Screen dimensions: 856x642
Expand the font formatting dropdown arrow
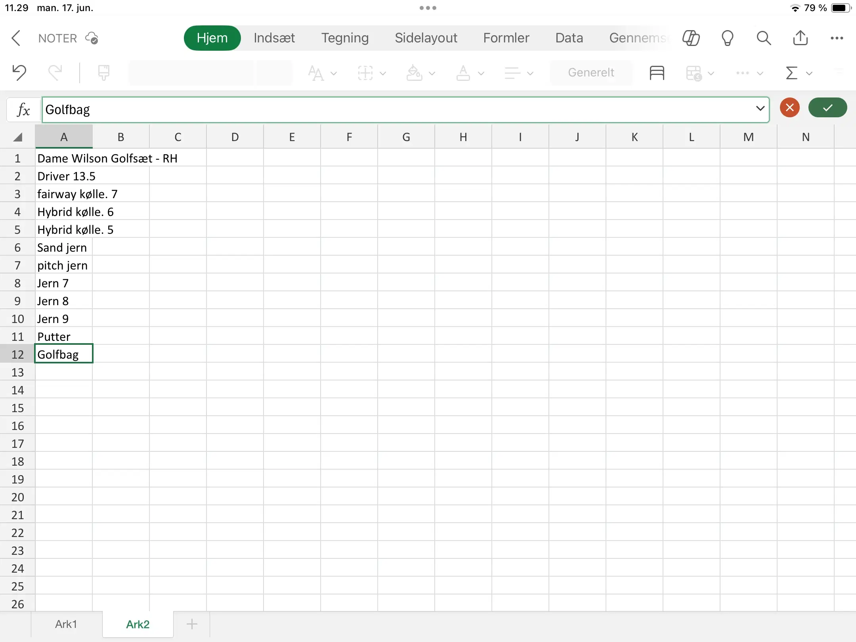tap(334, 73)
